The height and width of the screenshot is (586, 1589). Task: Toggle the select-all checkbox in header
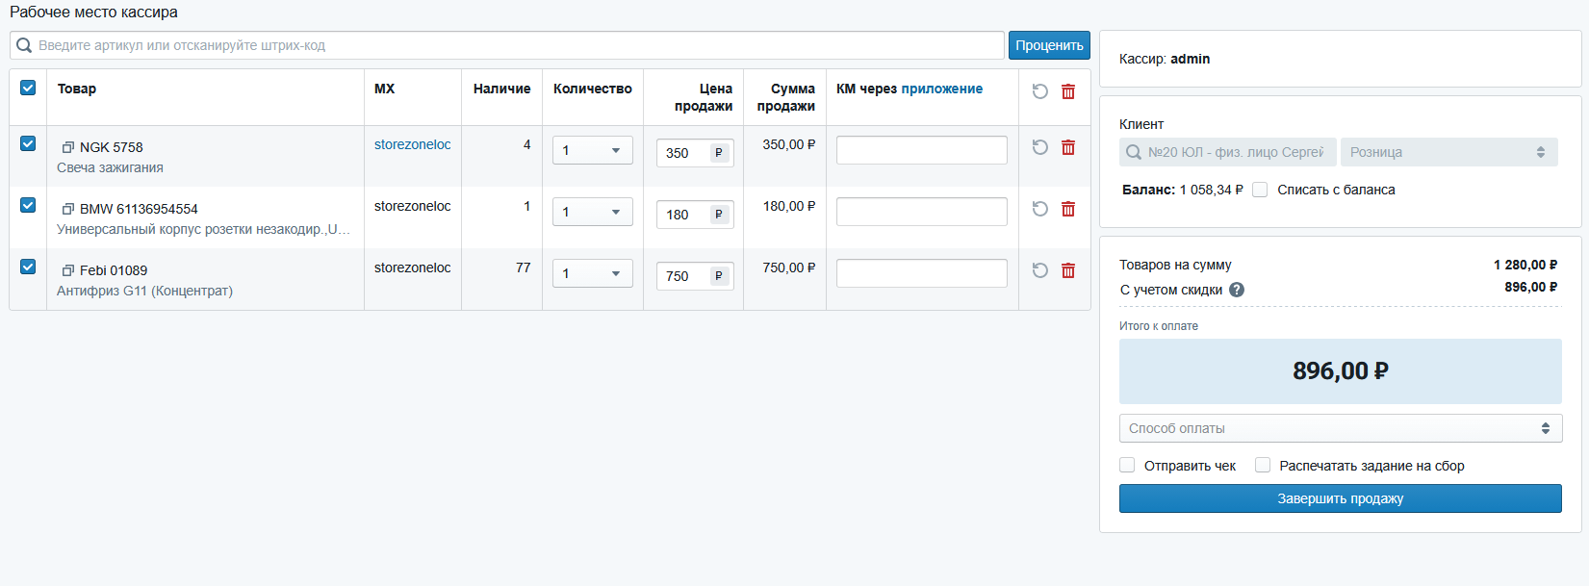point(28,88)
